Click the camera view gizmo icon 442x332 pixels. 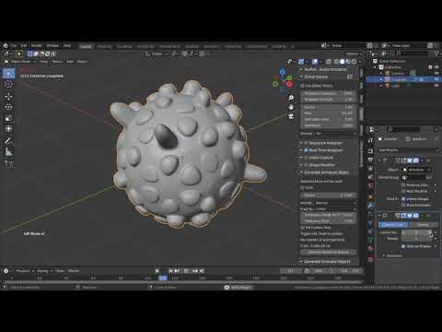coord(291,116)
